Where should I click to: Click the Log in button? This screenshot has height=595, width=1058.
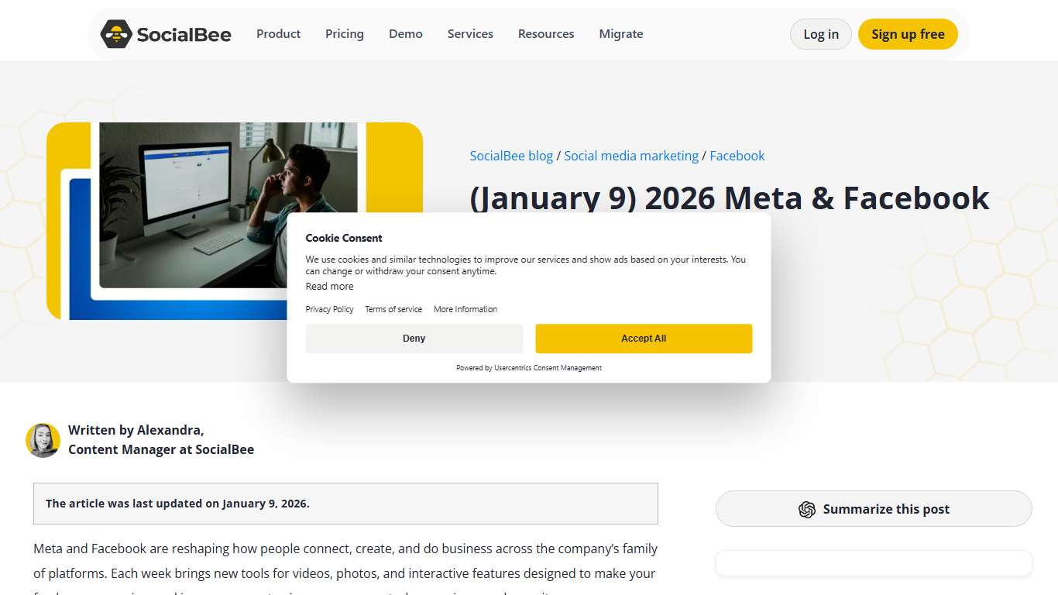point(820,34)
